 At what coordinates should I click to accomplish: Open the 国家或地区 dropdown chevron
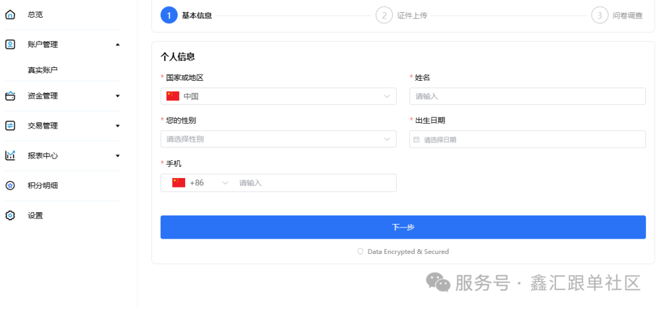(x=387, y=96)
